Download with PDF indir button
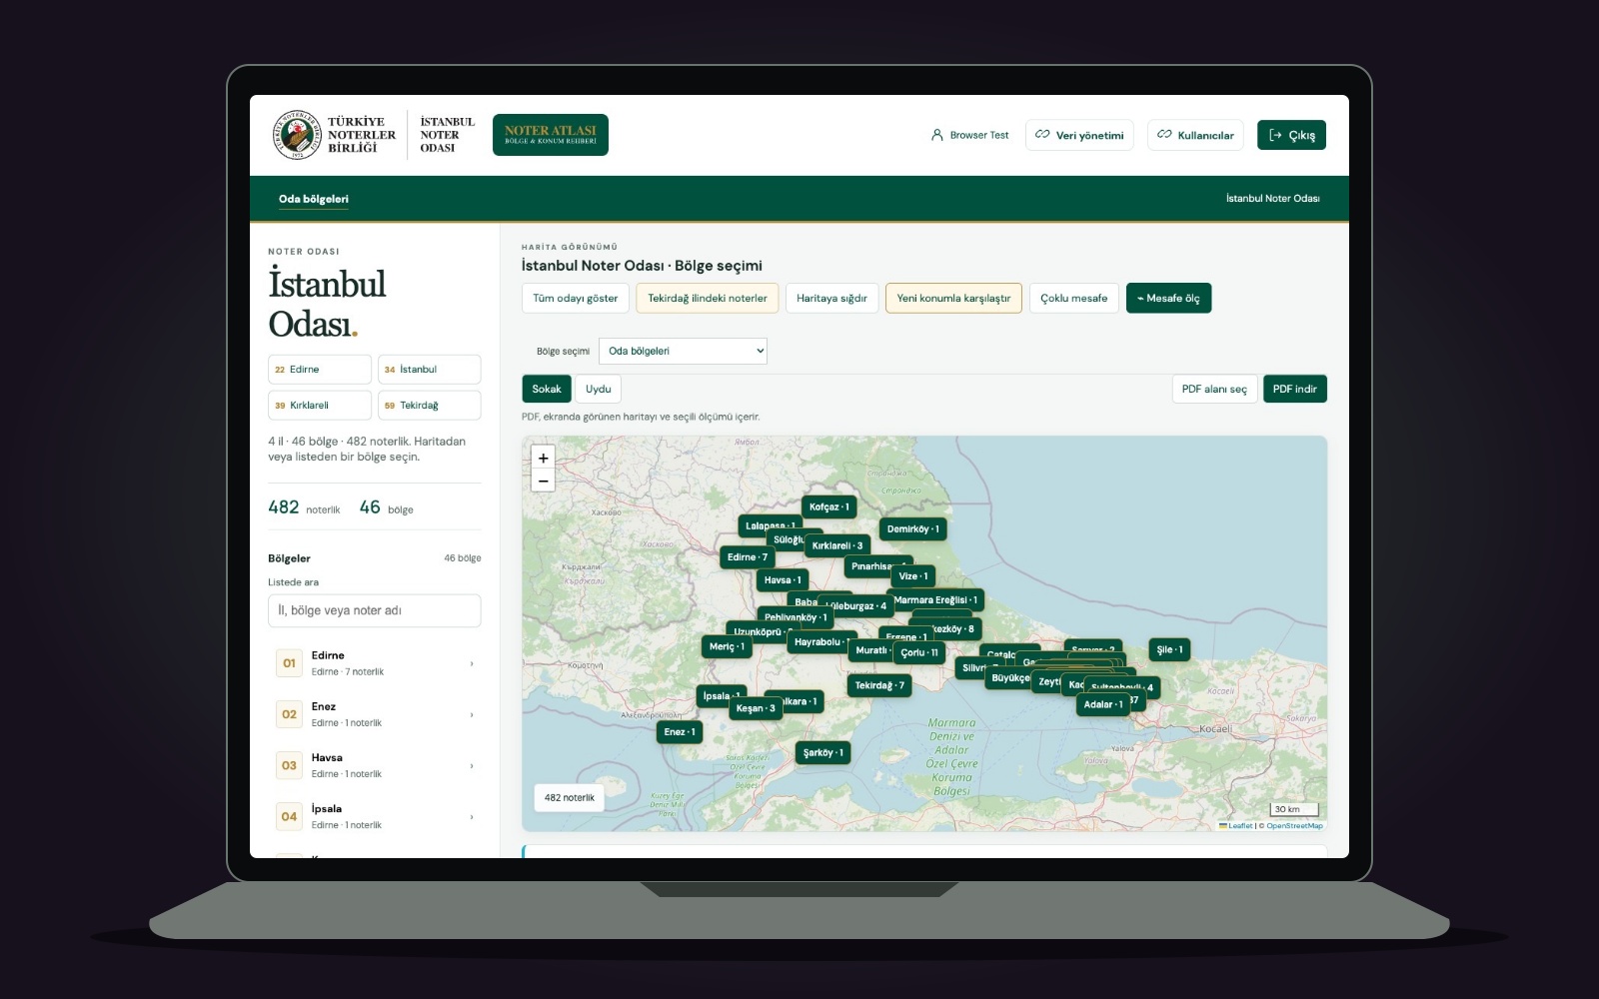 tap(1295, 389)
